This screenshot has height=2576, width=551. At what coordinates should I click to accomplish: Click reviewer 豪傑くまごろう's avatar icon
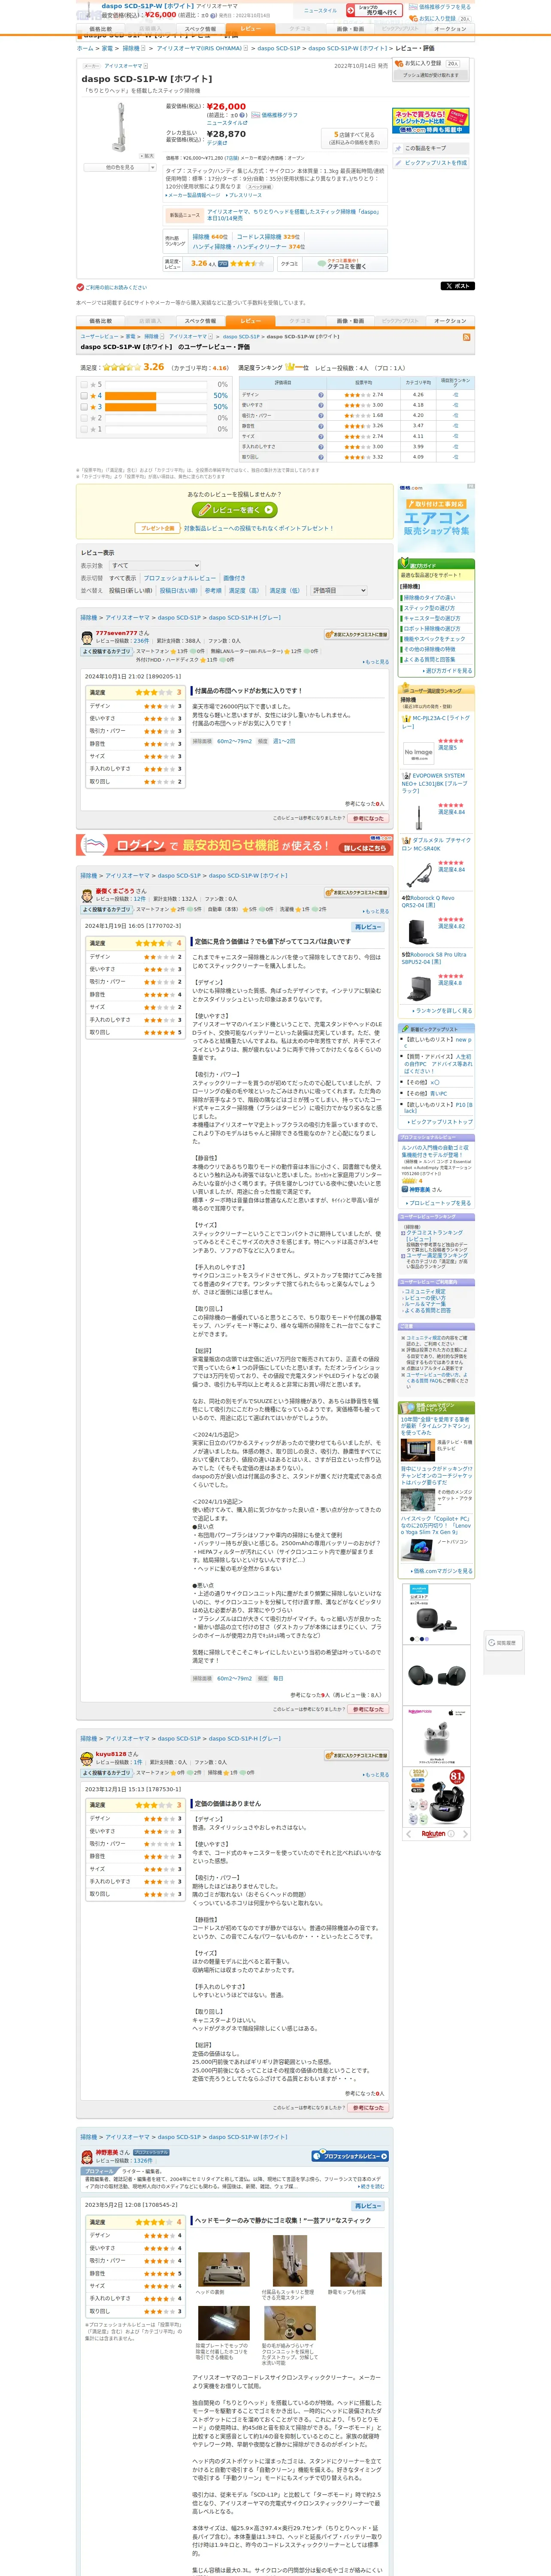tap(87, 895)
